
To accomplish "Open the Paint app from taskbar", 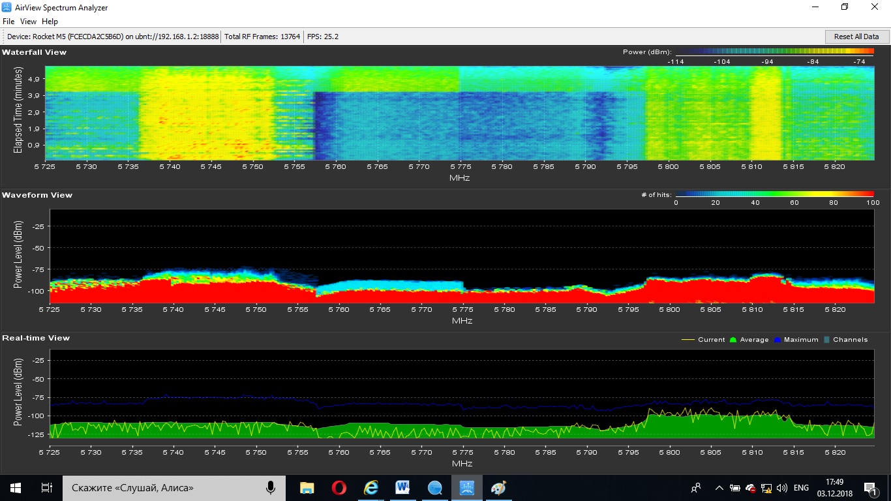I will coord(498,487).
